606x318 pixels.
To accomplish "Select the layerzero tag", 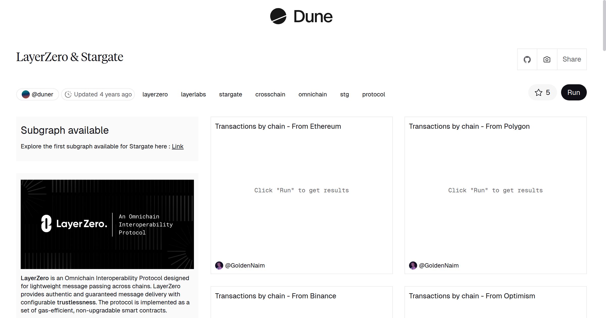I will pyautogui.click(x=155, y=94).
